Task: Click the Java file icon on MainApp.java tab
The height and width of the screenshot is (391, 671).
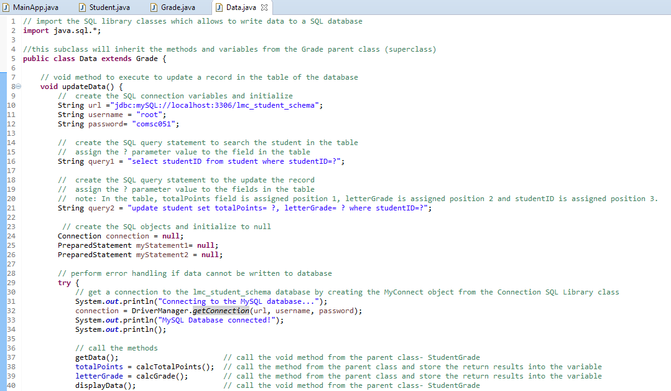Action: (6, 7)
